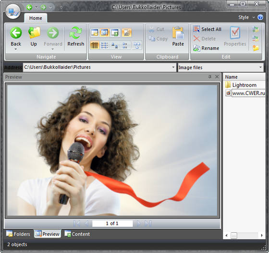Select the Lightroom folder in list

click(x=244, y=85)
